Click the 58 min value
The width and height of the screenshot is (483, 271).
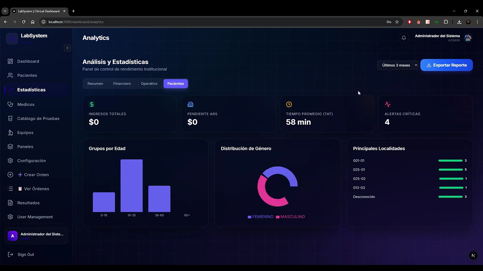tap(298, 122)
